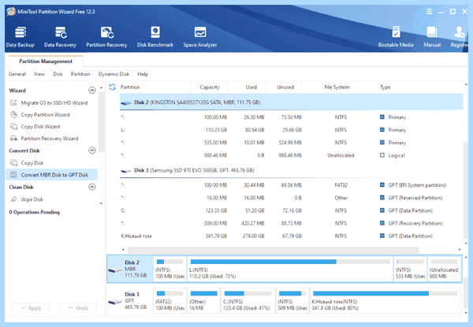This screenshot has height=327, width=473.
Task: Select the Disk 2 KINGSTON header row
Action: point(292,102)
